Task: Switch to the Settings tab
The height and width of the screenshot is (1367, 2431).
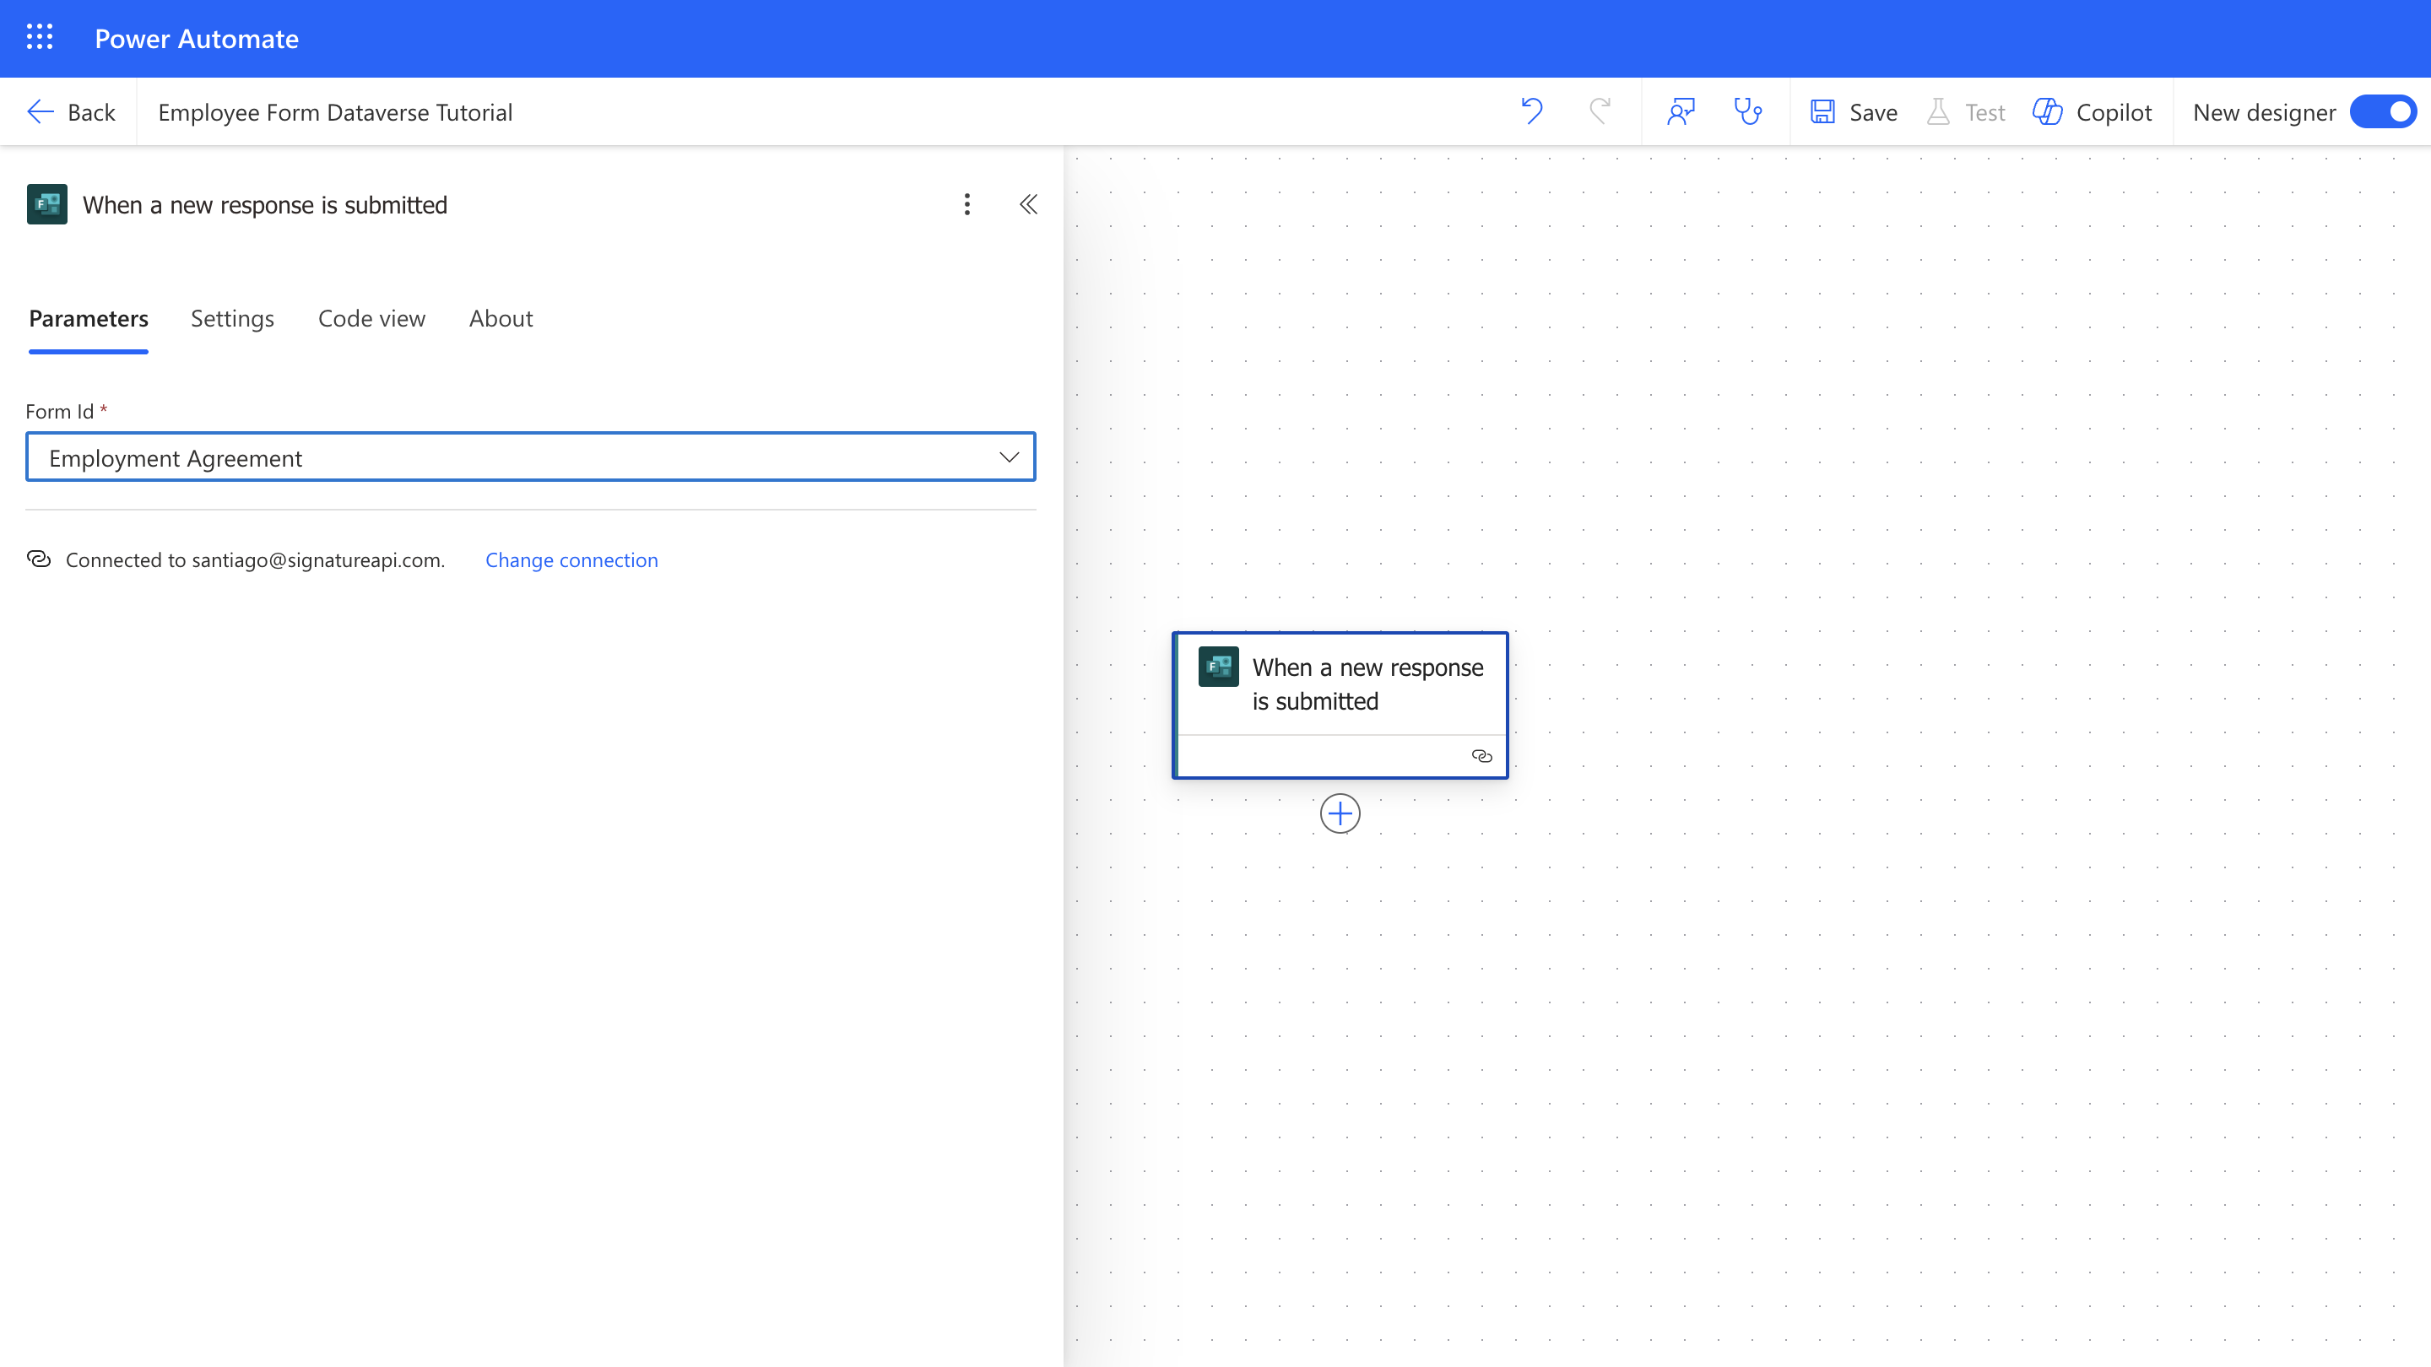Action: (232, 319)
